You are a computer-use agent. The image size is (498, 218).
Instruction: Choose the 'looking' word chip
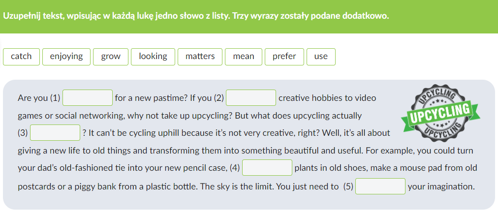click(153, 57)
